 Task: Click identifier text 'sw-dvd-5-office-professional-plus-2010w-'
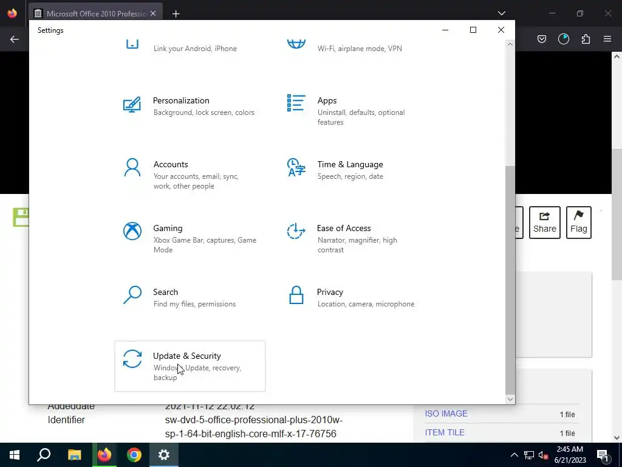coord(254,420)
